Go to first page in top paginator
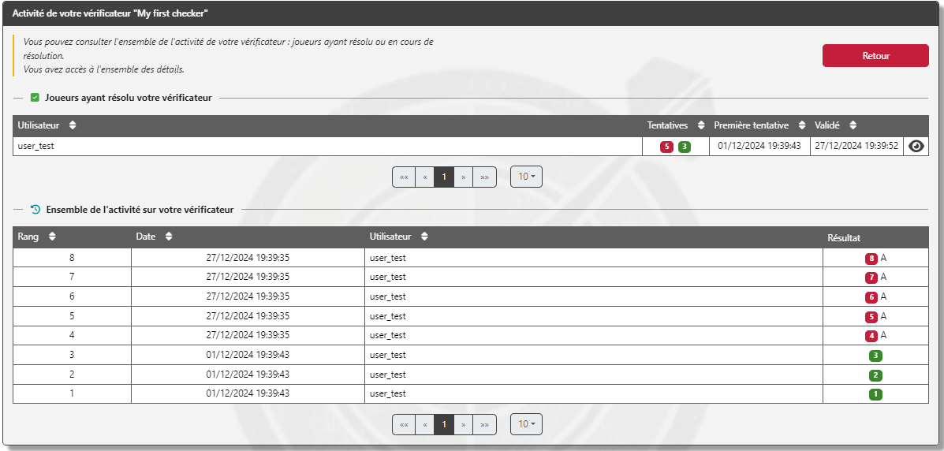The height and width of the screenshot is (451, 944). 404,177
